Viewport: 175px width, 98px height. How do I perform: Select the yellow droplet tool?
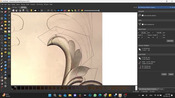click(x=2, y=53)
